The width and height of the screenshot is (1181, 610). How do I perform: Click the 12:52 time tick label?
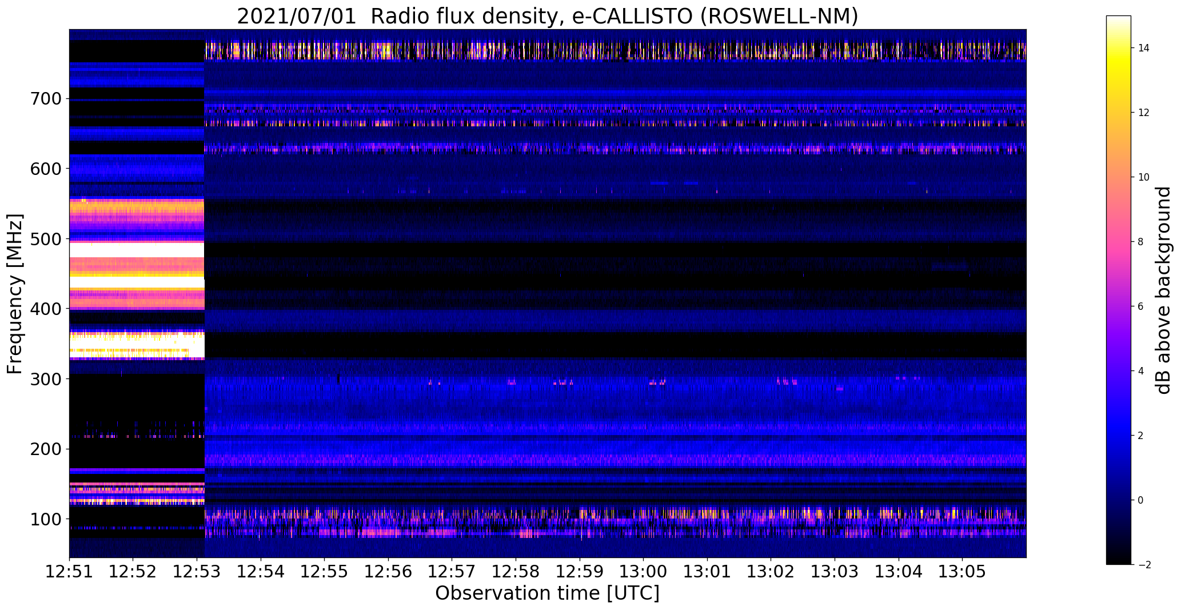(x=133, y=572)
